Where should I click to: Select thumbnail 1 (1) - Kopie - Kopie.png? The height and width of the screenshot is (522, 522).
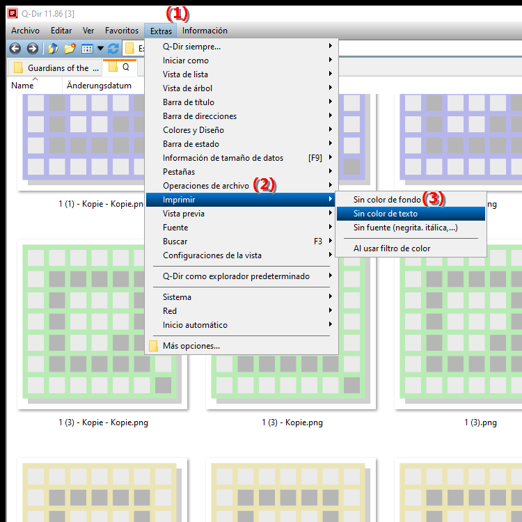click(x=81, y=142)
